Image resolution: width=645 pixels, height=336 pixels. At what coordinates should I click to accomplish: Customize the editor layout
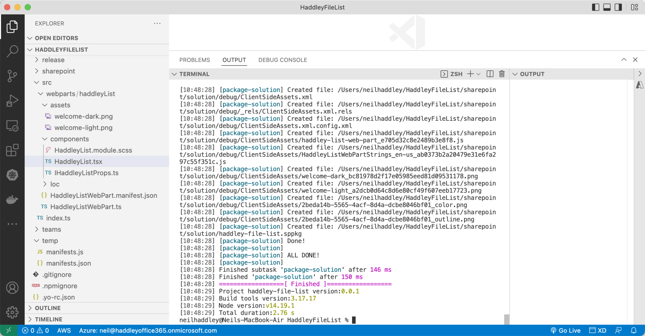coord(634,7)
